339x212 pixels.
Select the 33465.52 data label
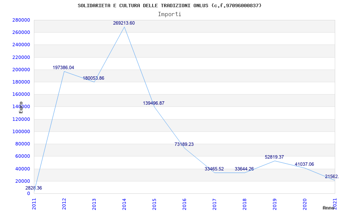coord(214,169)
